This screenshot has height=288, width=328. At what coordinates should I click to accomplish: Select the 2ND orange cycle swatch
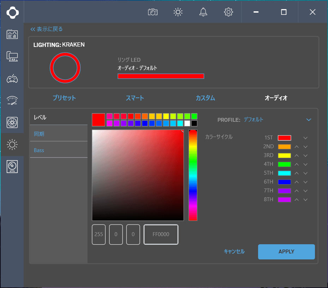tap(284, 146)
